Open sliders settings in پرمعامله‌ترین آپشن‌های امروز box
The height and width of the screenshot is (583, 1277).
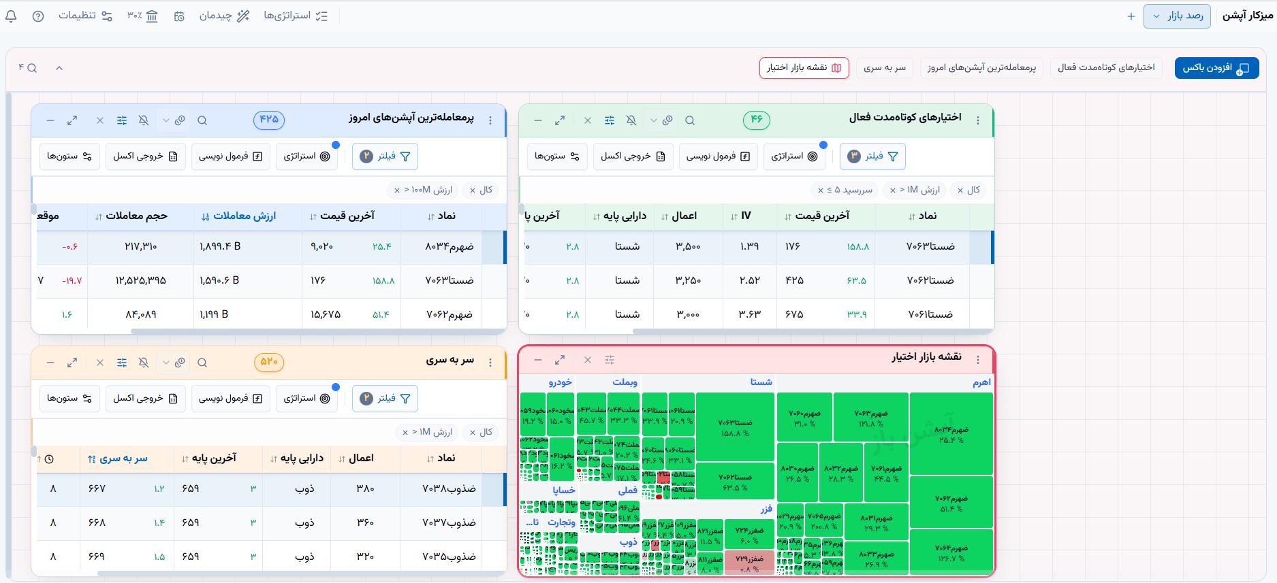coord(122,120)
